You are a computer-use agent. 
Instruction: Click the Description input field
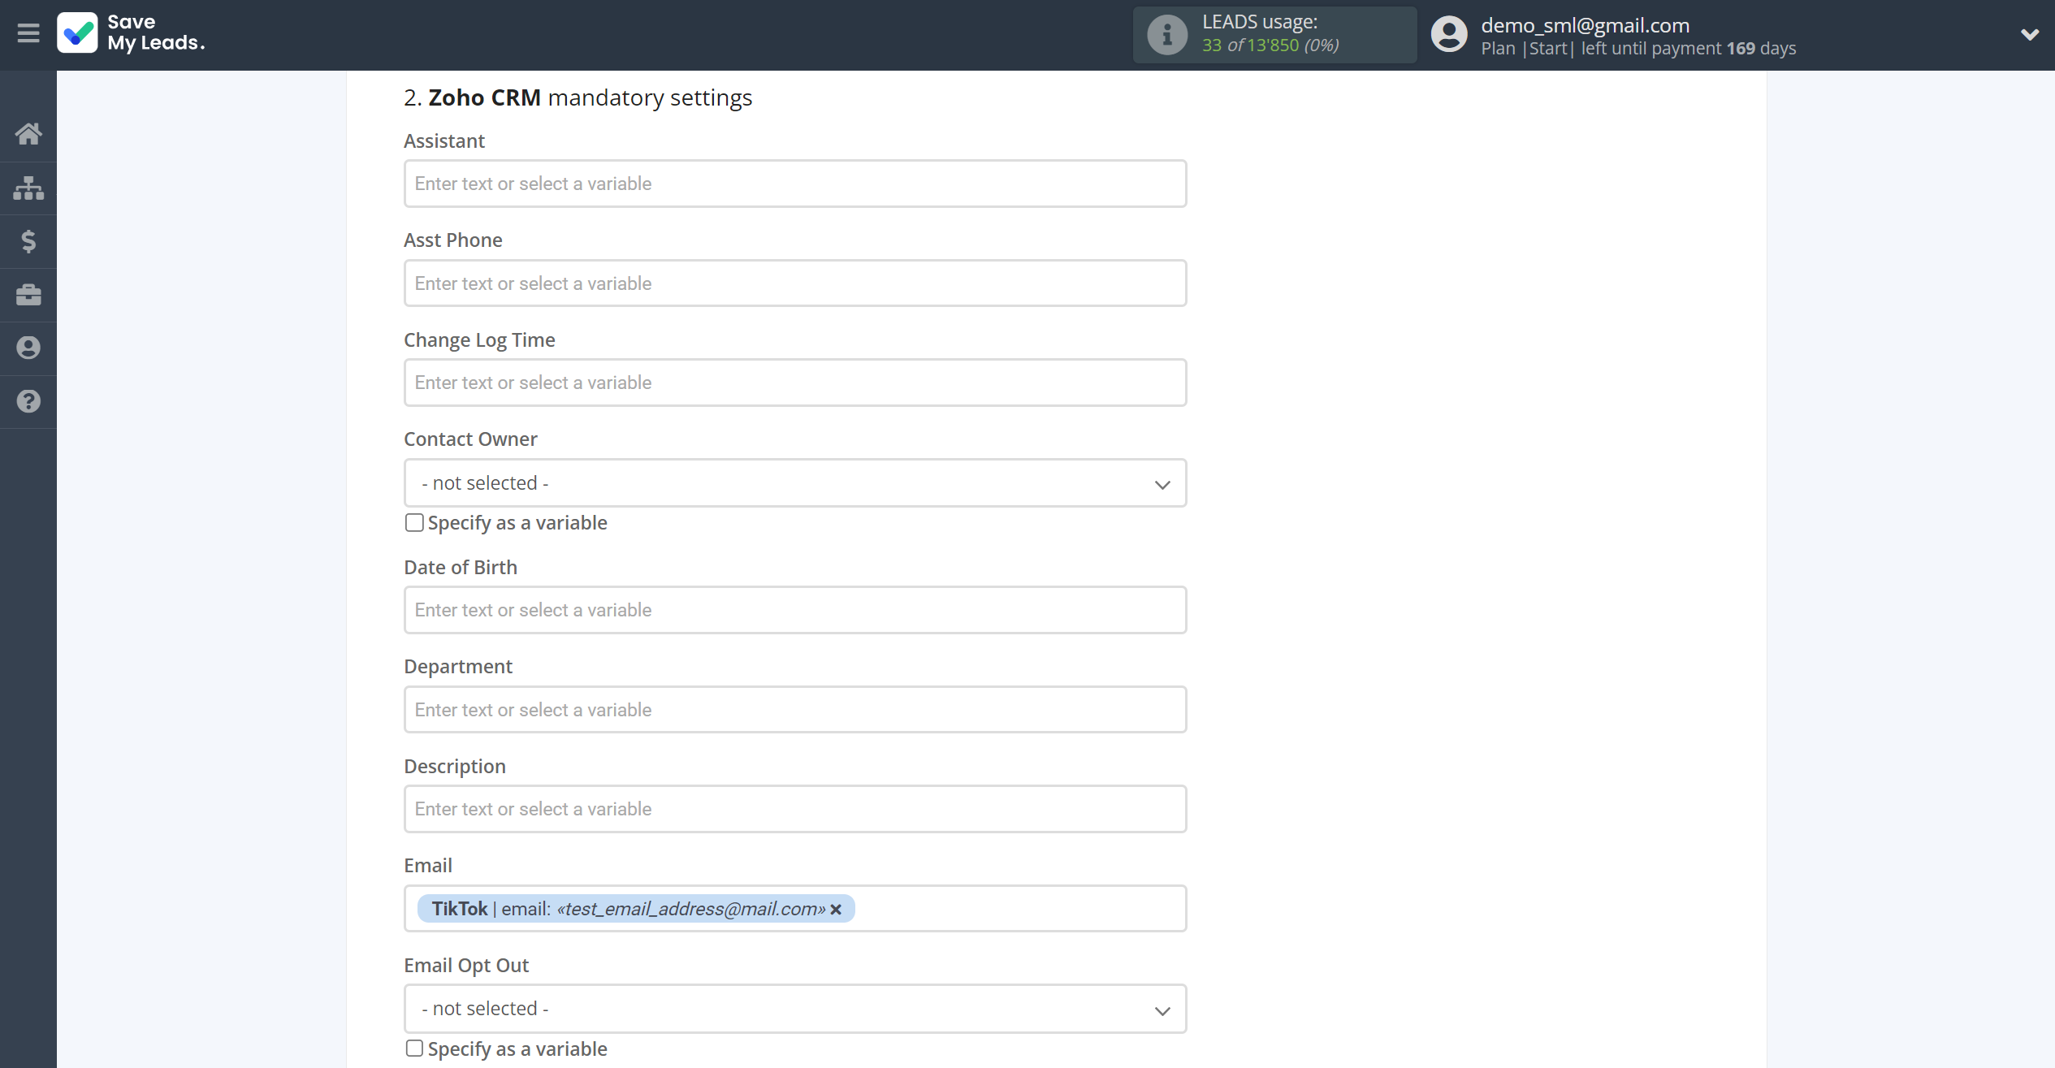795,809
